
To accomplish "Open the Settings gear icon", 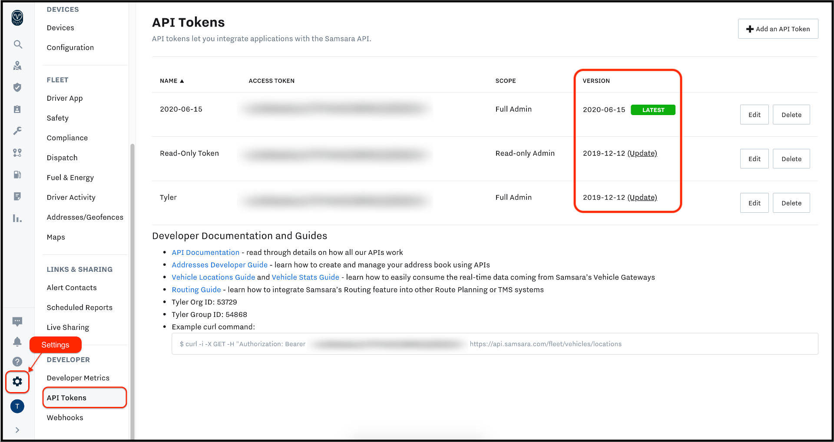I will [17, 382].
